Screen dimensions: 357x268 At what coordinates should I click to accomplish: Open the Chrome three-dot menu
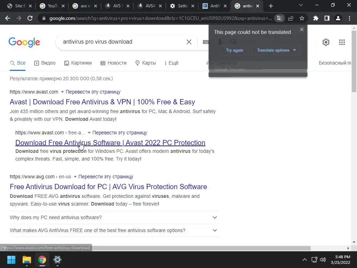[349, 18]
